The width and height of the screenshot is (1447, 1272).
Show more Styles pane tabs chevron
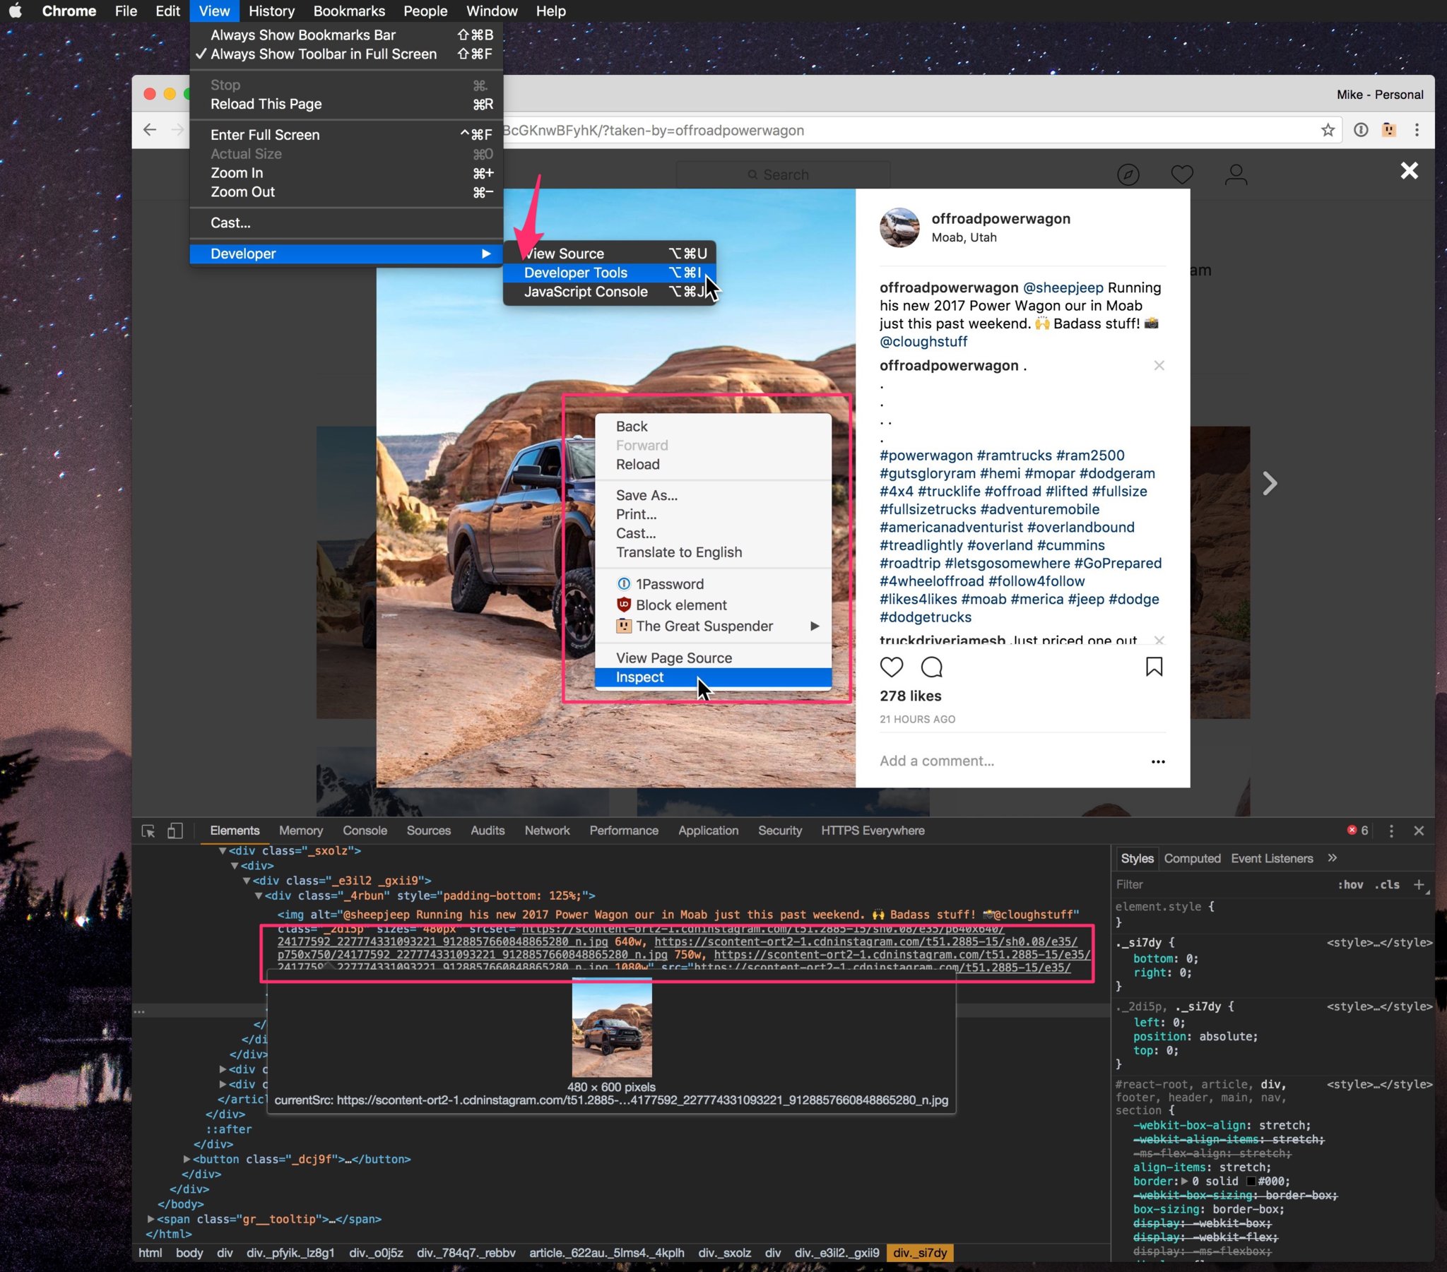[x=1332, y=858]
